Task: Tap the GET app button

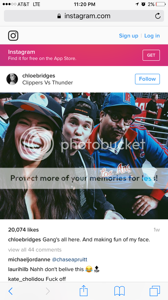Action: [151, 55]
